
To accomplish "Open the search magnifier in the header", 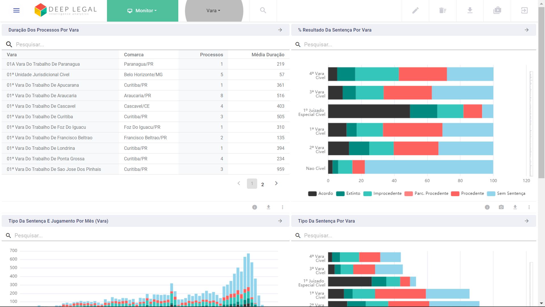I will point(263,10).
